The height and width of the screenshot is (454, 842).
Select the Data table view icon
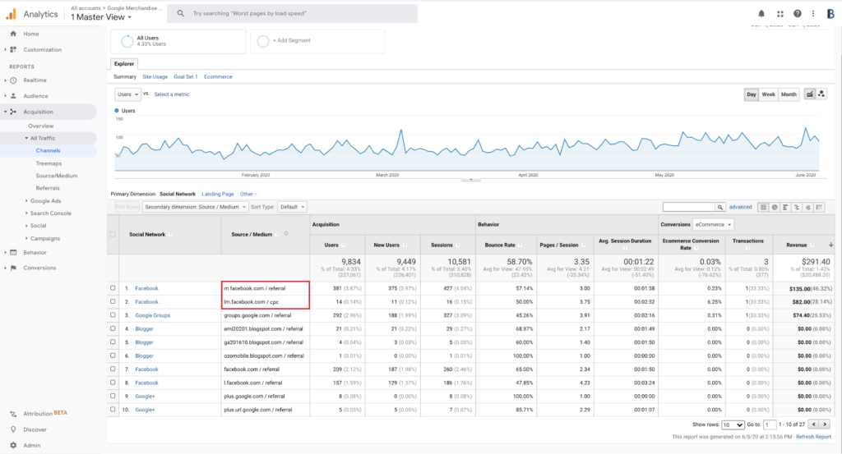click(x=763, y=207)
